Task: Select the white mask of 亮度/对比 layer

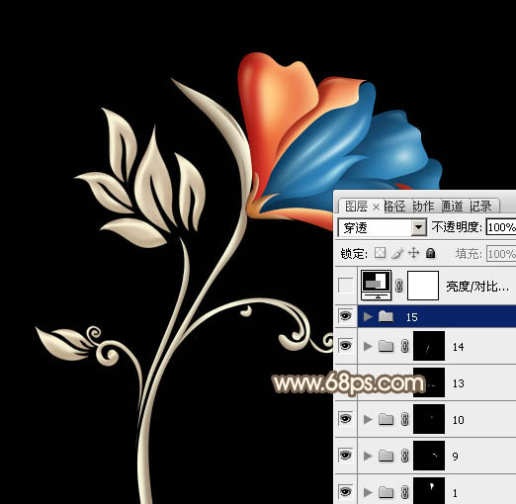Action: tap(423, 286)
